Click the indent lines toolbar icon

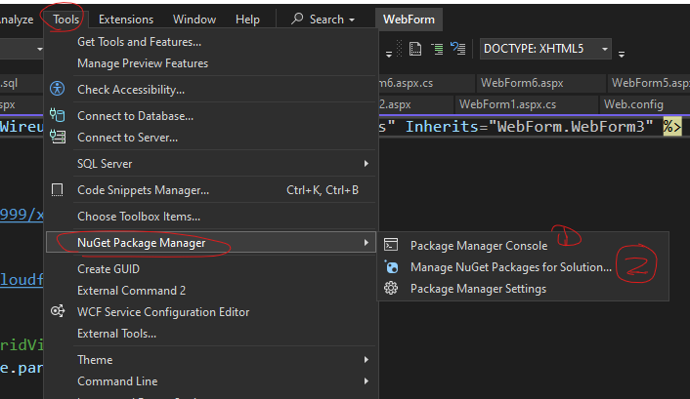pyautogui.click(x=437, y=49)
